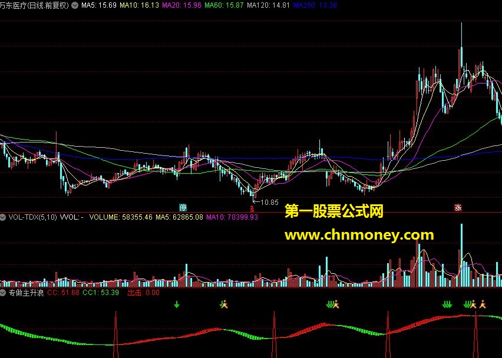Click the volume MA10: 70399.93 value
The width and height of the screenshot is (502, 358).
pos(232,217)
